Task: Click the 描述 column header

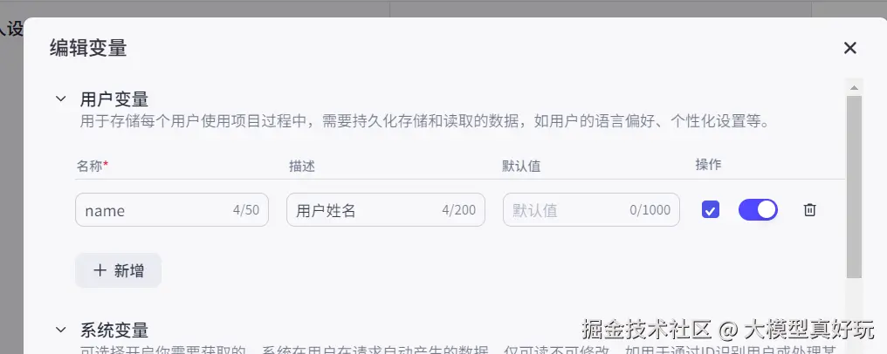Action: [x=301, y=166]
